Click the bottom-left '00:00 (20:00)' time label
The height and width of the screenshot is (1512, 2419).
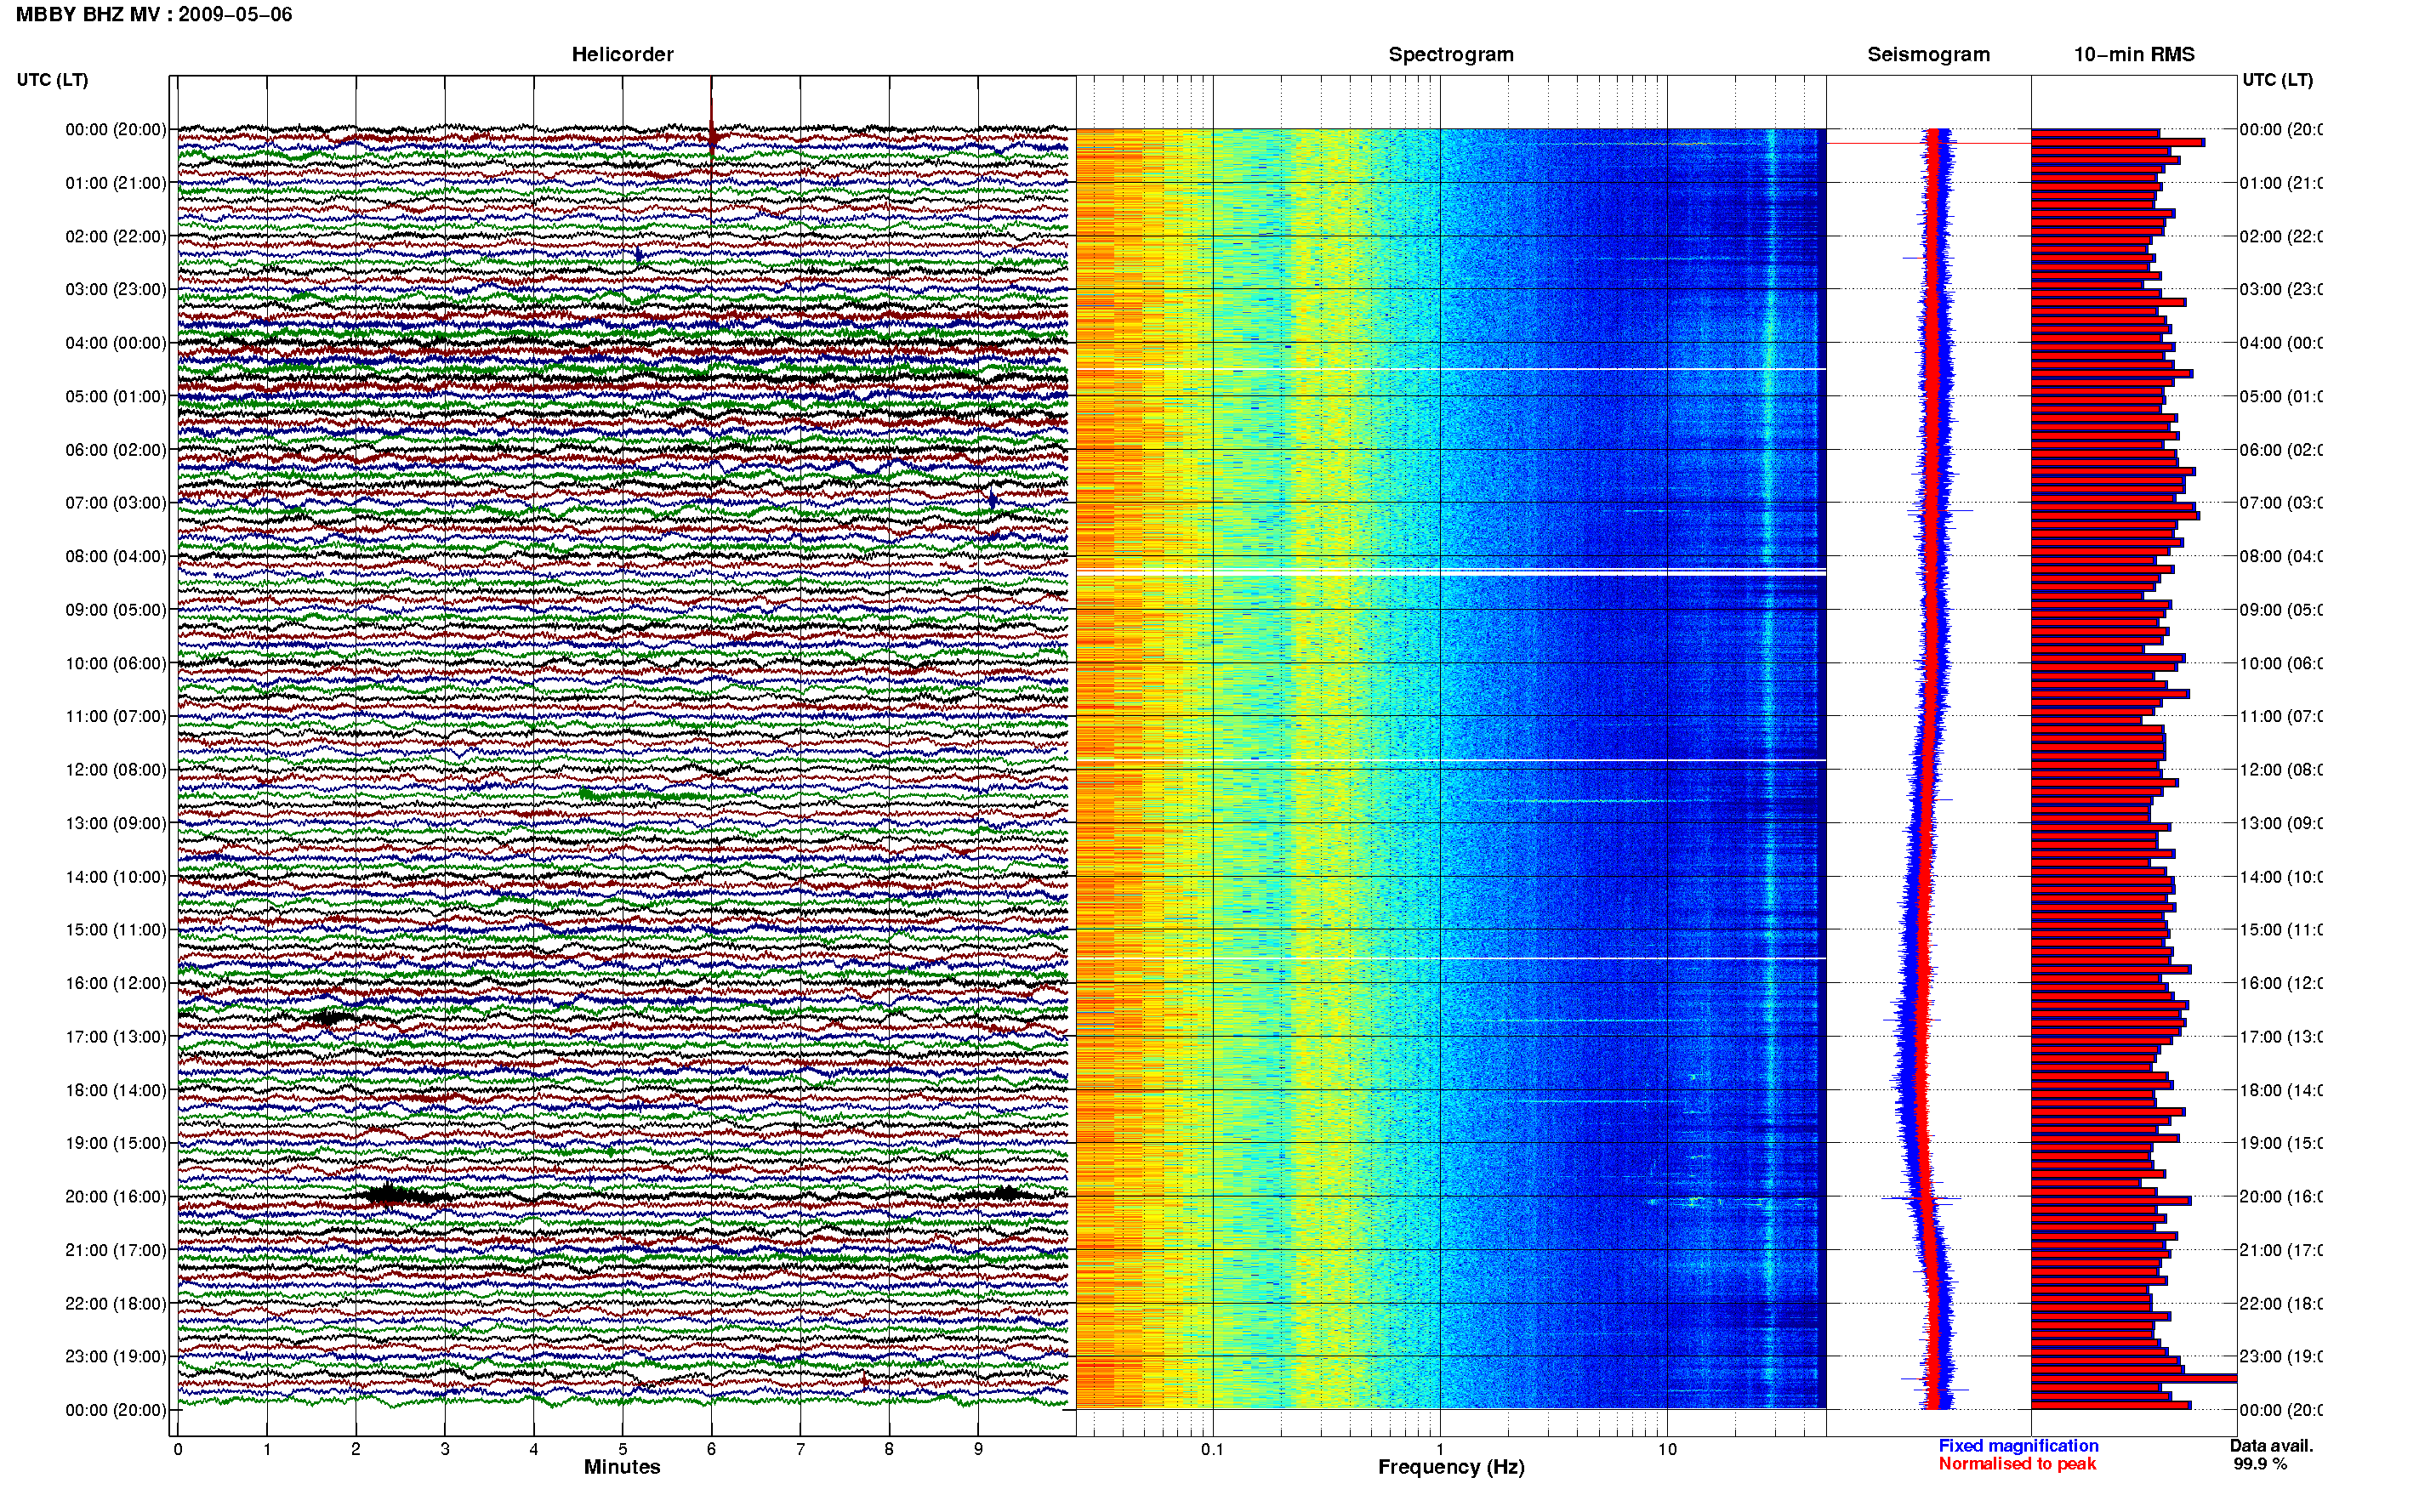coord(116,1411)
